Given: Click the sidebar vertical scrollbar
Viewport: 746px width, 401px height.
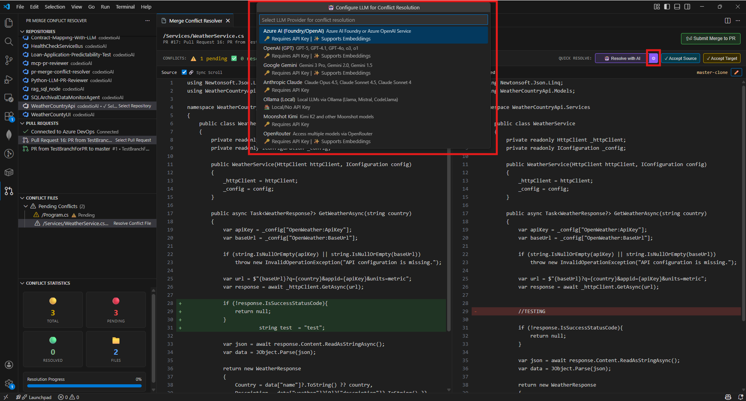Looking at the screenshot, I should pyautogui.click(x=153, y=338).
